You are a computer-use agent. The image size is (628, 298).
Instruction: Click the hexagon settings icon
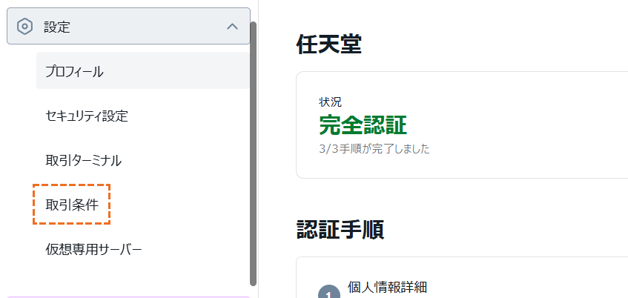[24, 27]
